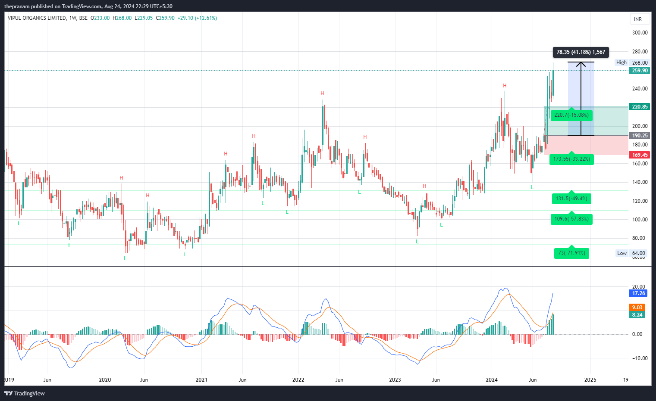Click the 20.00 indicator axis label
Image resolution: width=656 pixels, height=401 pixels.
point(639,287)
